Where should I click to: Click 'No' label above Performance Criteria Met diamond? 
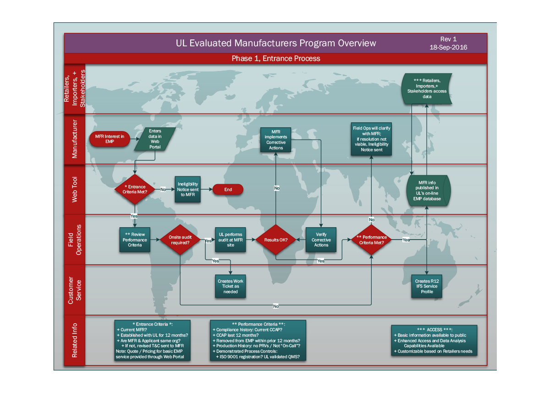372,219
